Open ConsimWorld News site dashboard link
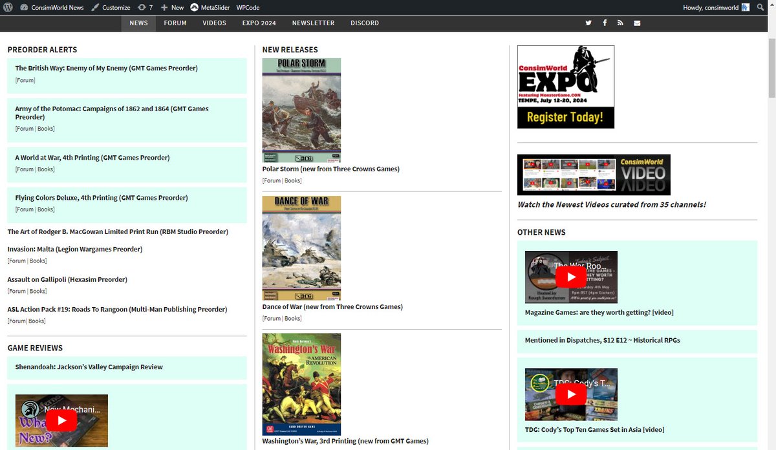Viewport: 776px width, 450px height. pyautogui.click(x=52, y=7)
